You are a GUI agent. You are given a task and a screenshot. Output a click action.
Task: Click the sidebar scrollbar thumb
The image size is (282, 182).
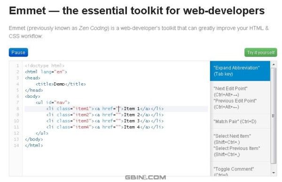[x=274, y=116]
